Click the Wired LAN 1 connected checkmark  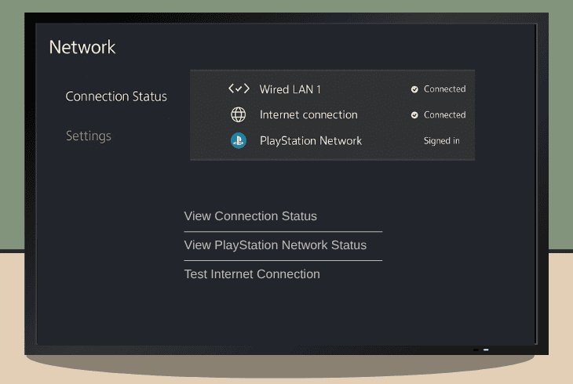click(x=414, y=89)
